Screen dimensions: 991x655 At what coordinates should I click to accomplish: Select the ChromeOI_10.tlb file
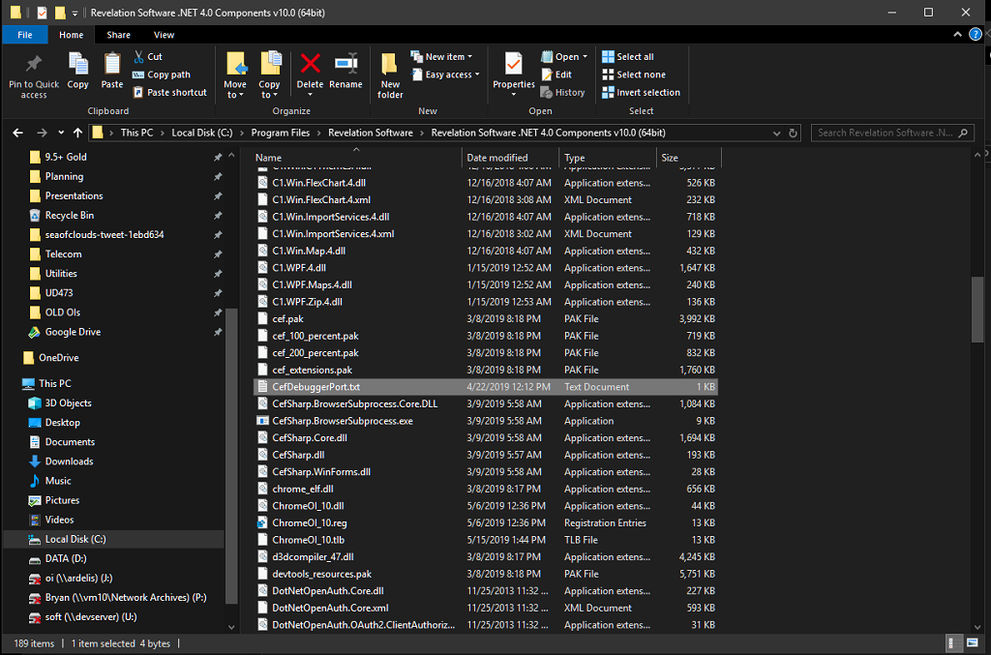pyautogui.click(x=486, y=540)
